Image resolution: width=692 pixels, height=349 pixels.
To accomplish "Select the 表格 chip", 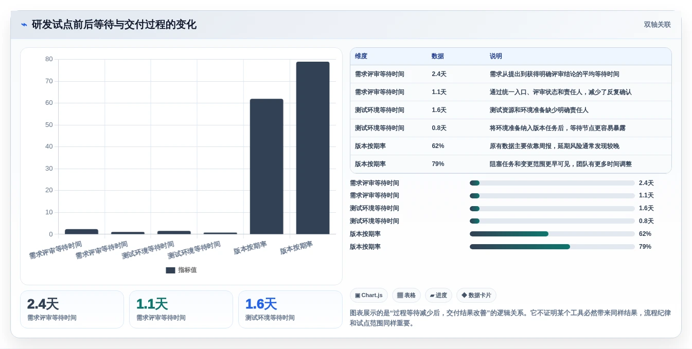I will (x=406, y=295).
